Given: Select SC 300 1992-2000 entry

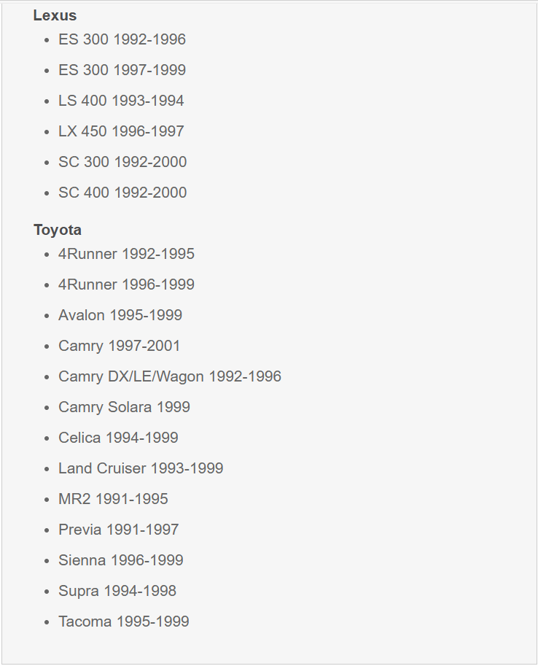Looking at the screenshot, I should [x=122, y=162].
